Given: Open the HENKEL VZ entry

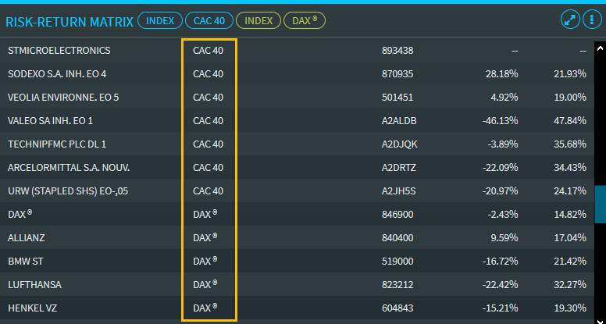Looking at the screenshot, I should point(32,308).
